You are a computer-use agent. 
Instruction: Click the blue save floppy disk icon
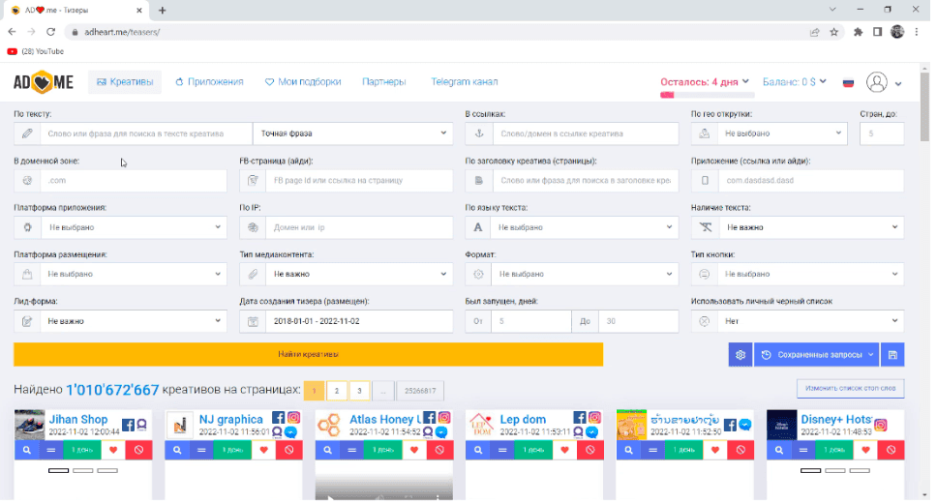pyautogui.click(x=892, y=355)
